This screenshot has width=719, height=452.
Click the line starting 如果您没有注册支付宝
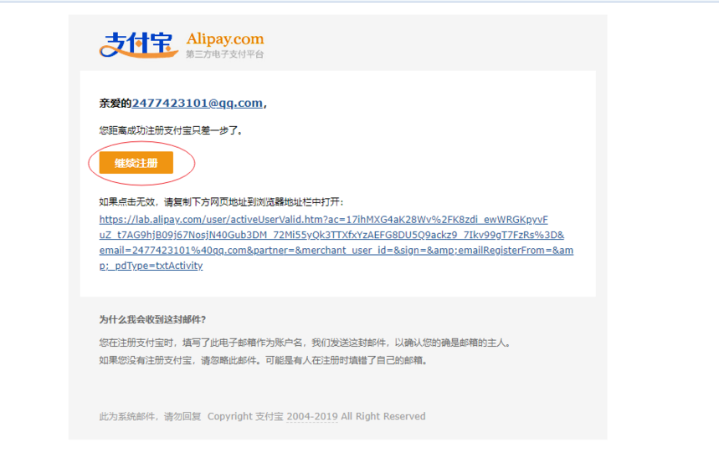pos(264,360)
